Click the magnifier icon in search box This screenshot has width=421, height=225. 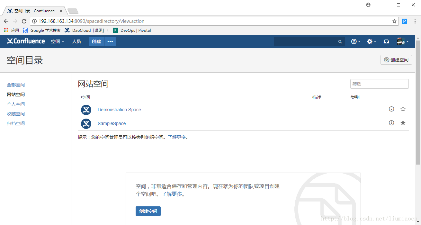[340, 41]
